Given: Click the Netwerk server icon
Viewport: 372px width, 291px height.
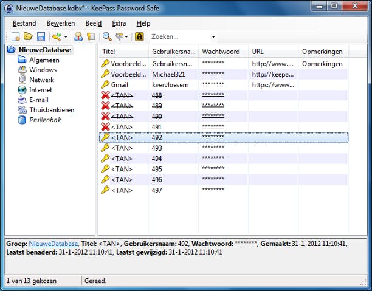Looking at the screenshot, I should point(22,80).
